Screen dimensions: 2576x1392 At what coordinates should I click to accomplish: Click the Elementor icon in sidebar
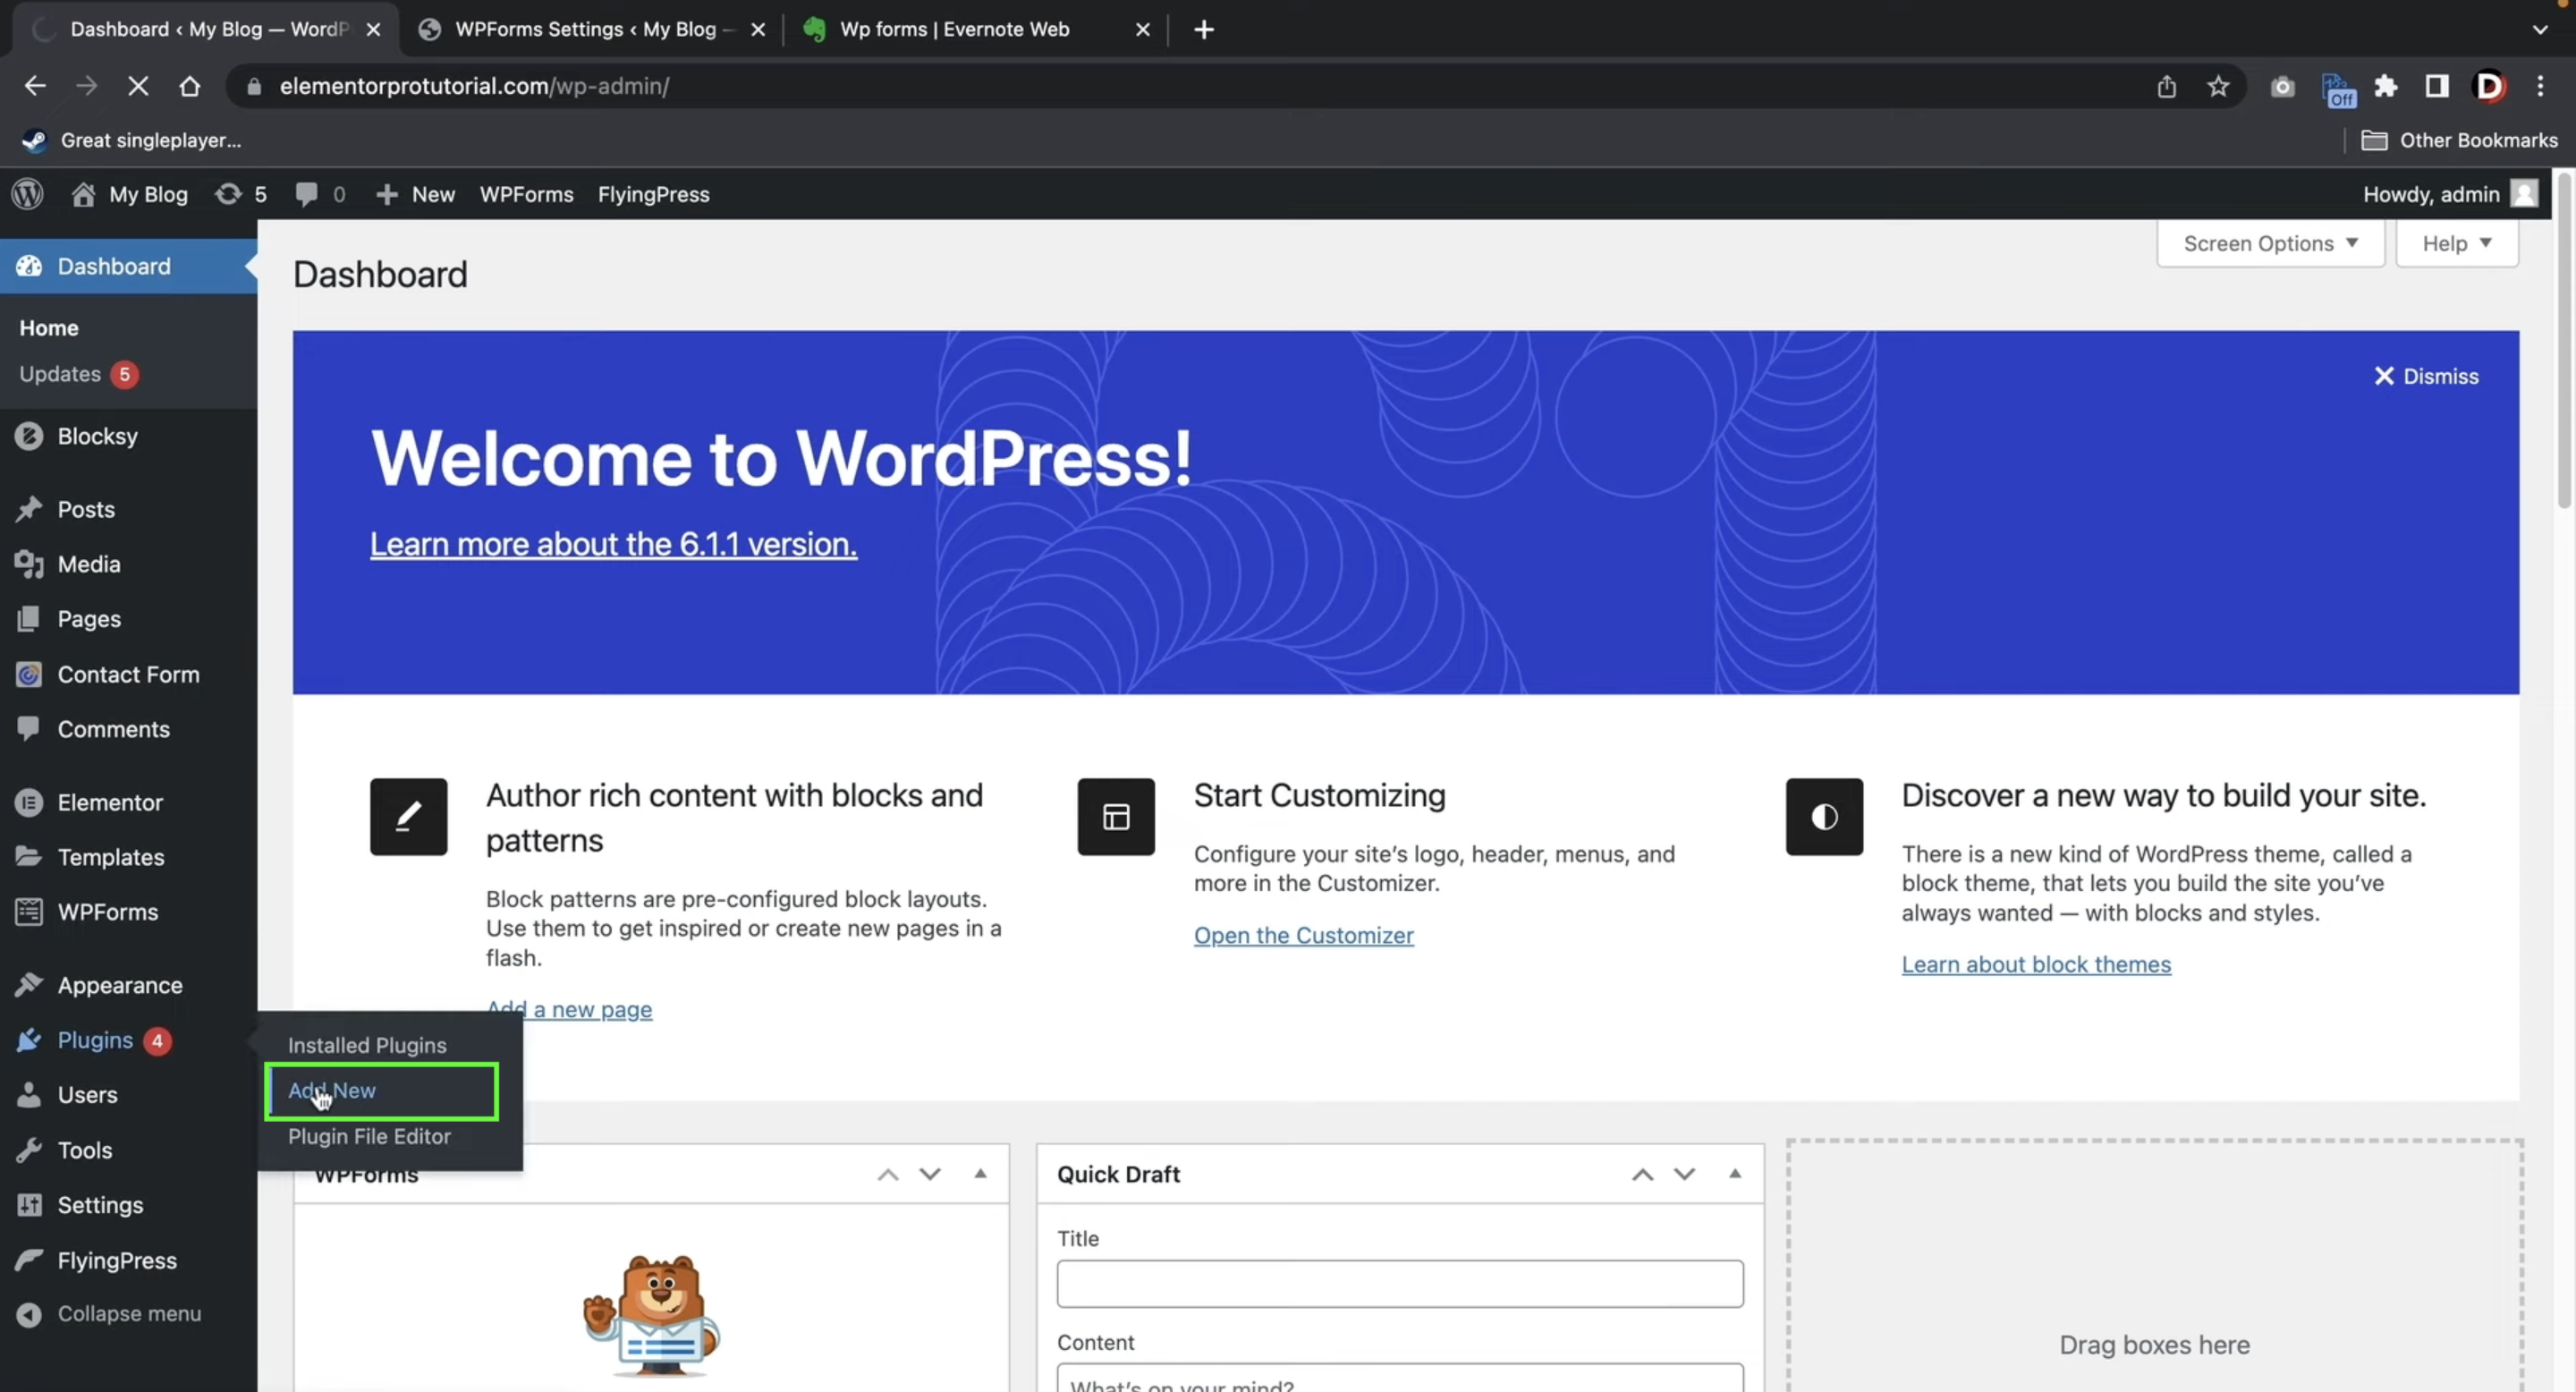[30, 801]
